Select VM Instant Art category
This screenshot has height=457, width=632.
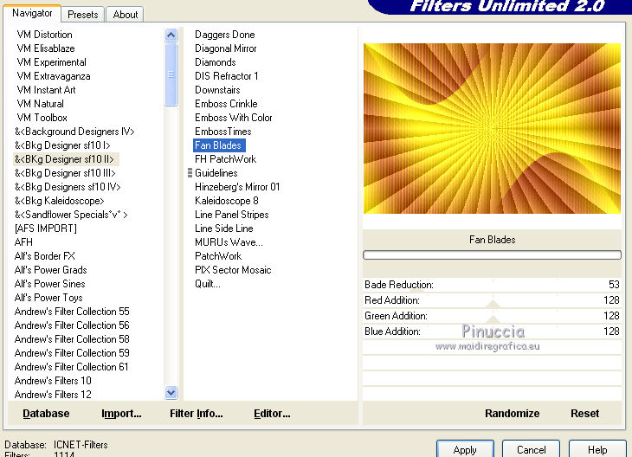[47, 90]
